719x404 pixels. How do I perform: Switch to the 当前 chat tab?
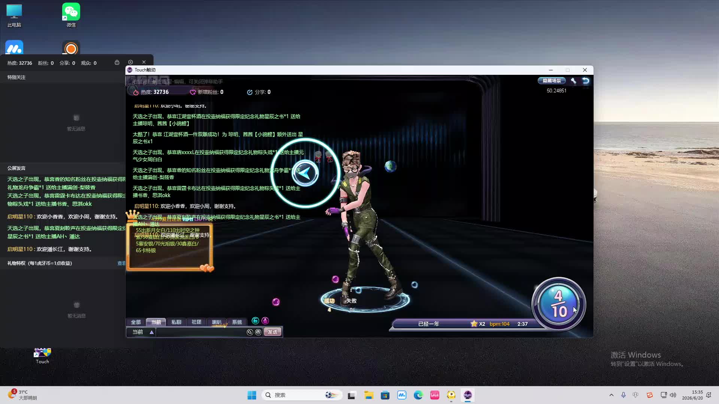[156, 322]
